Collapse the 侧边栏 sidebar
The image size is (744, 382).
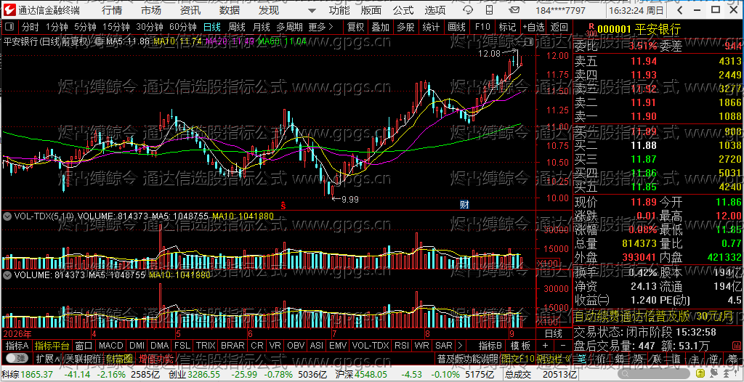[x=552, y=359]
